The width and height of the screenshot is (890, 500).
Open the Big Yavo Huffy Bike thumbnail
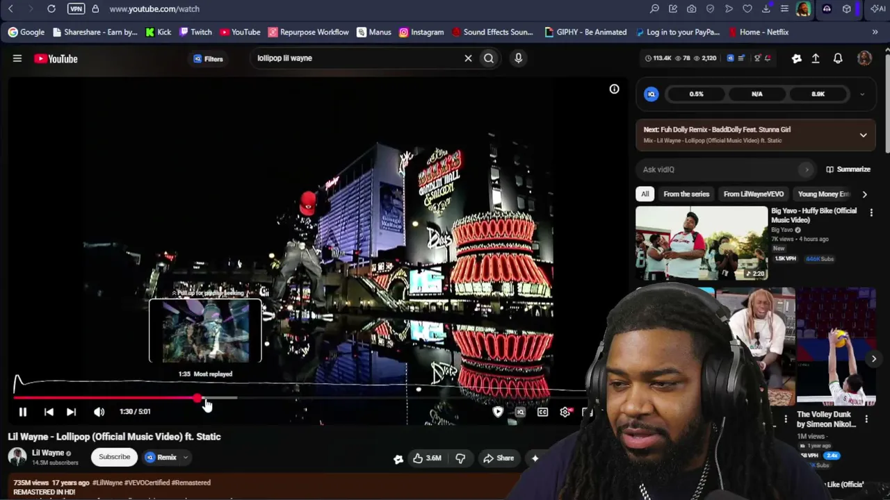[x=702, y=243]
